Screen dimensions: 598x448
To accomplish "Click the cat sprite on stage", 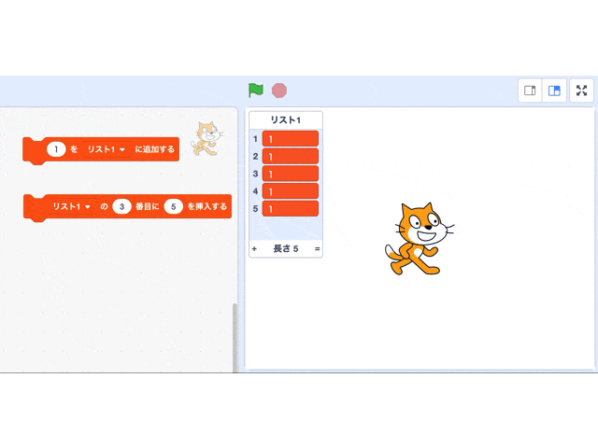I will [420, 239].
